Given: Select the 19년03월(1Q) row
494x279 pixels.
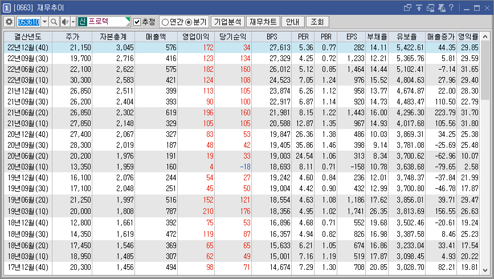Looking at the screenshot, I should coord(242,211).
